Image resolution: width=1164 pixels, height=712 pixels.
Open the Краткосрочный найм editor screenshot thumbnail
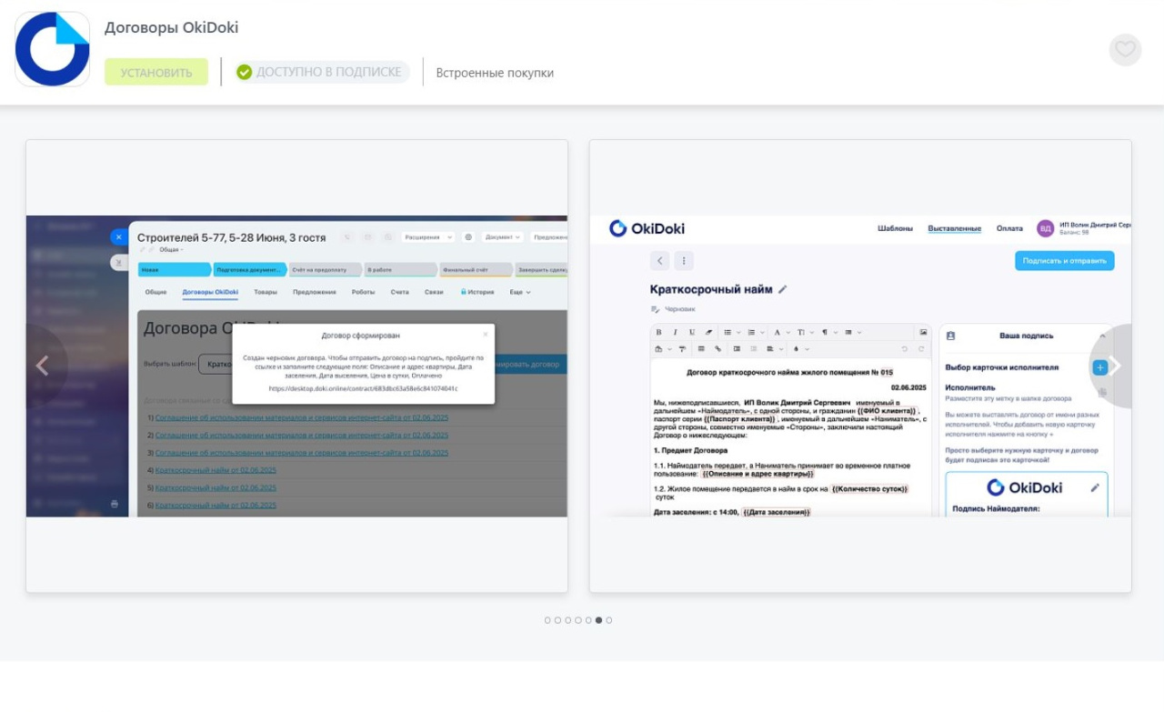(860, 366)
